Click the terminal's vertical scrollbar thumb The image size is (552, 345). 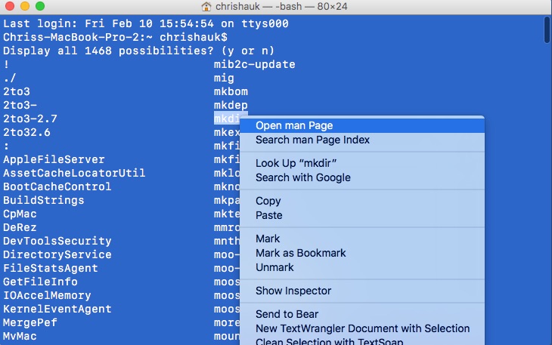click(547, 30)
